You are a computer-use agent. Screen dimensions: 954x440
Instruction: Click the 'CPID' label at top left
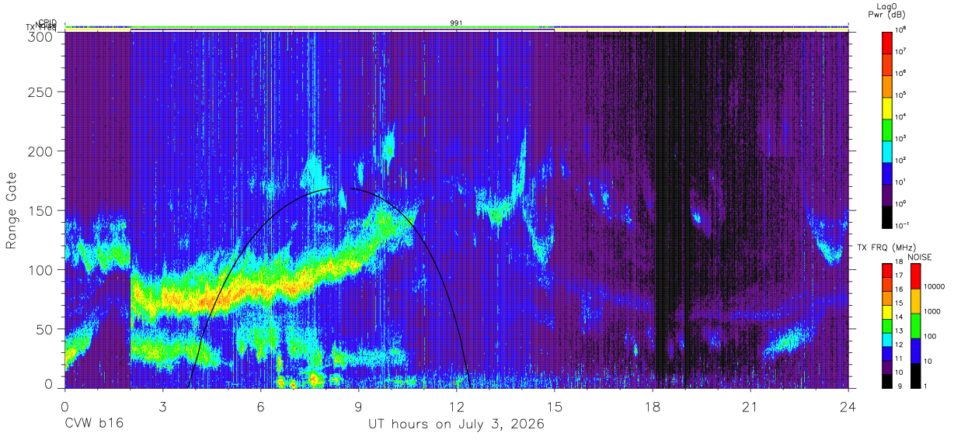point(47,23)
